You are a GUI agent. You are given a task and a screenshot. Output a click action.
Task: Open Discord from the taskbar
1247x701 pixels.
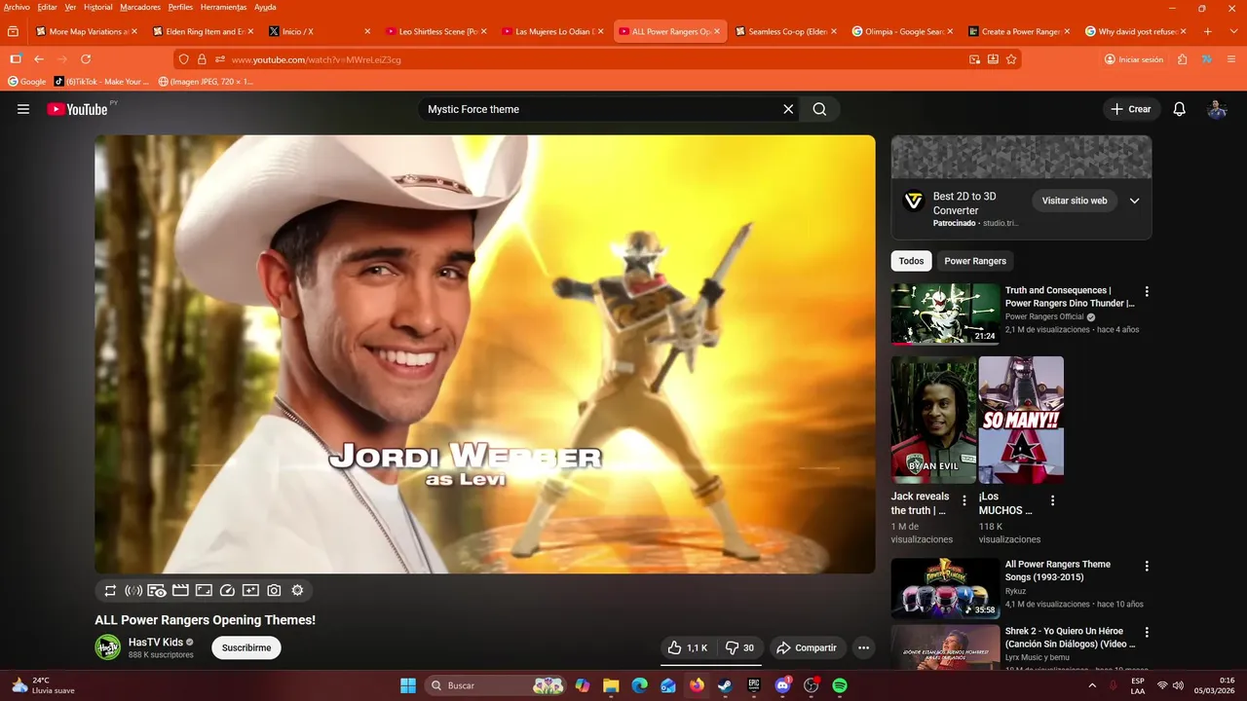[x=782, y=685]
